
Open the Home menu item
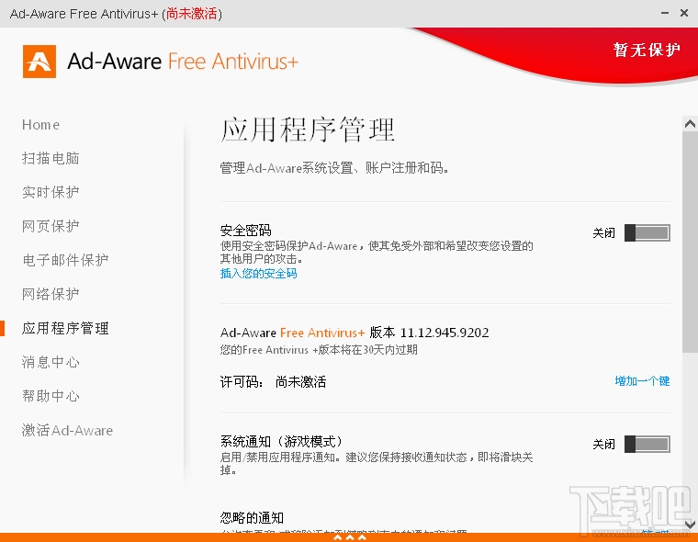click(x=40, y=125)
